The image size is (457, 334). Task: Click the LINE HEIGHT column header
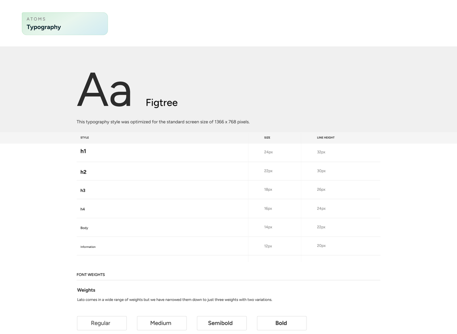point(326,138)
